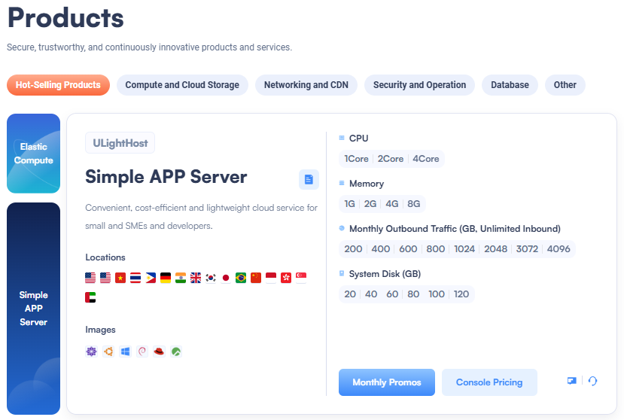This screenshot has height=420, width=624.
Task: Click the headset support icon
Action: [592, 381]
